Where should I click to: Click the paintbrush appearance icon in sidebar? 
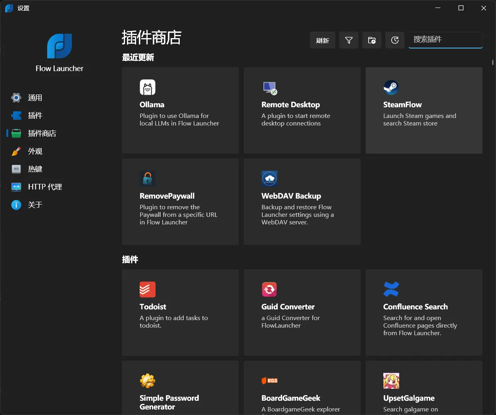[x=16, y=151]
